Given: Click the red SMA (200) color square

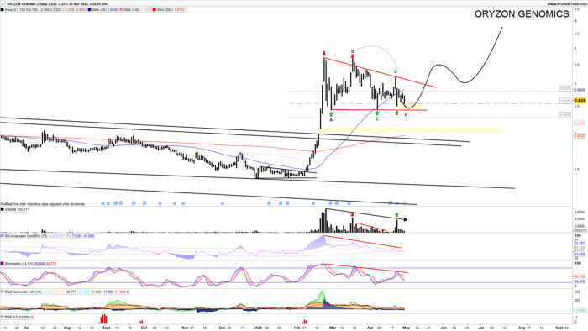Looking at the screenshot, I should tap(155, 10).
